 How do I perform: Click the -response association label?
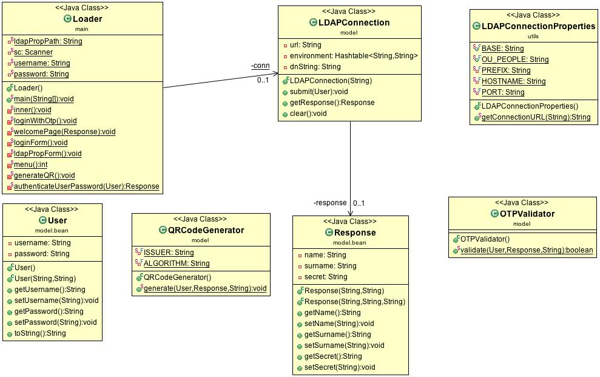tap(330, 203)
